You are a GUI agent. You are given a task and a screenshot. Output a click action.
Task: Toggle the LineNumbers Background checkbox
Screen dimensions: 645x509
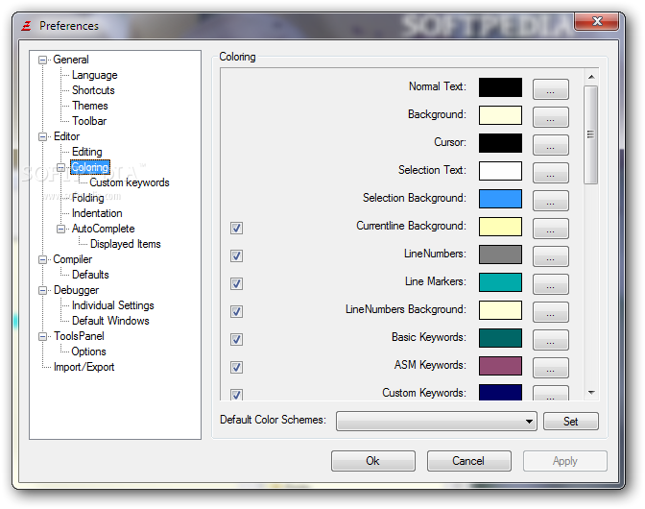coord(236,311)
